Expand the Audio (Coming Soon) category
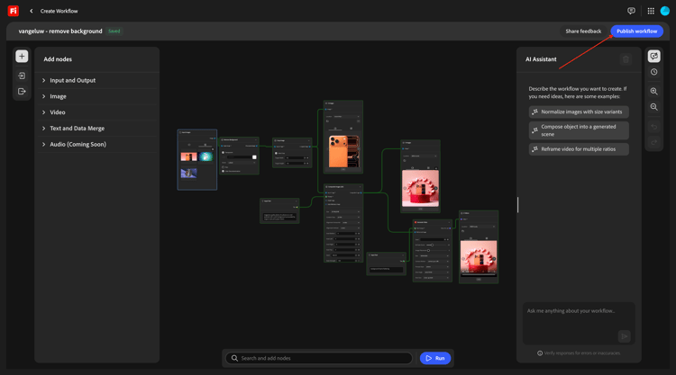 98,144
